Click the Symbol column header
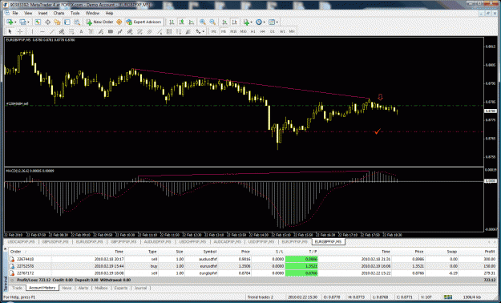 coord(210,252)
